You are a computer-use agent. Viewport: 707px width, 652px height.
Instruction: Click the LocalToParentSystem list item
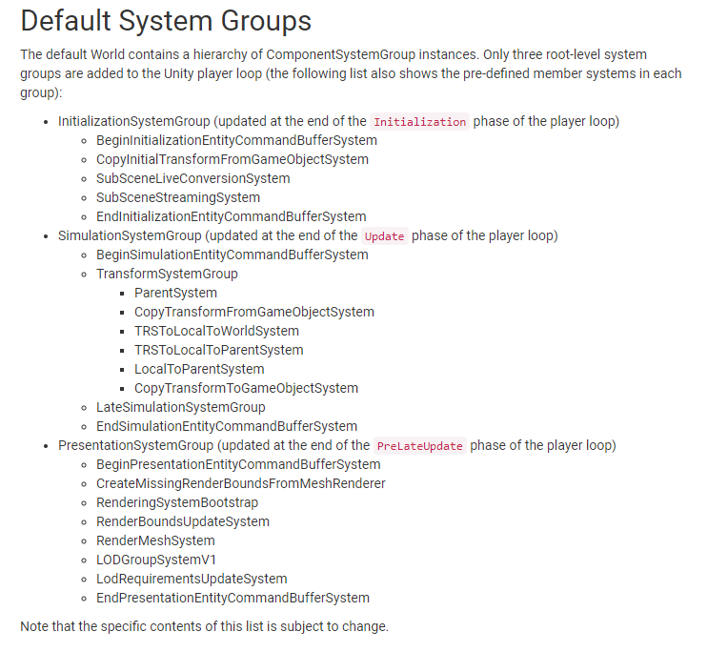point(199,369)
